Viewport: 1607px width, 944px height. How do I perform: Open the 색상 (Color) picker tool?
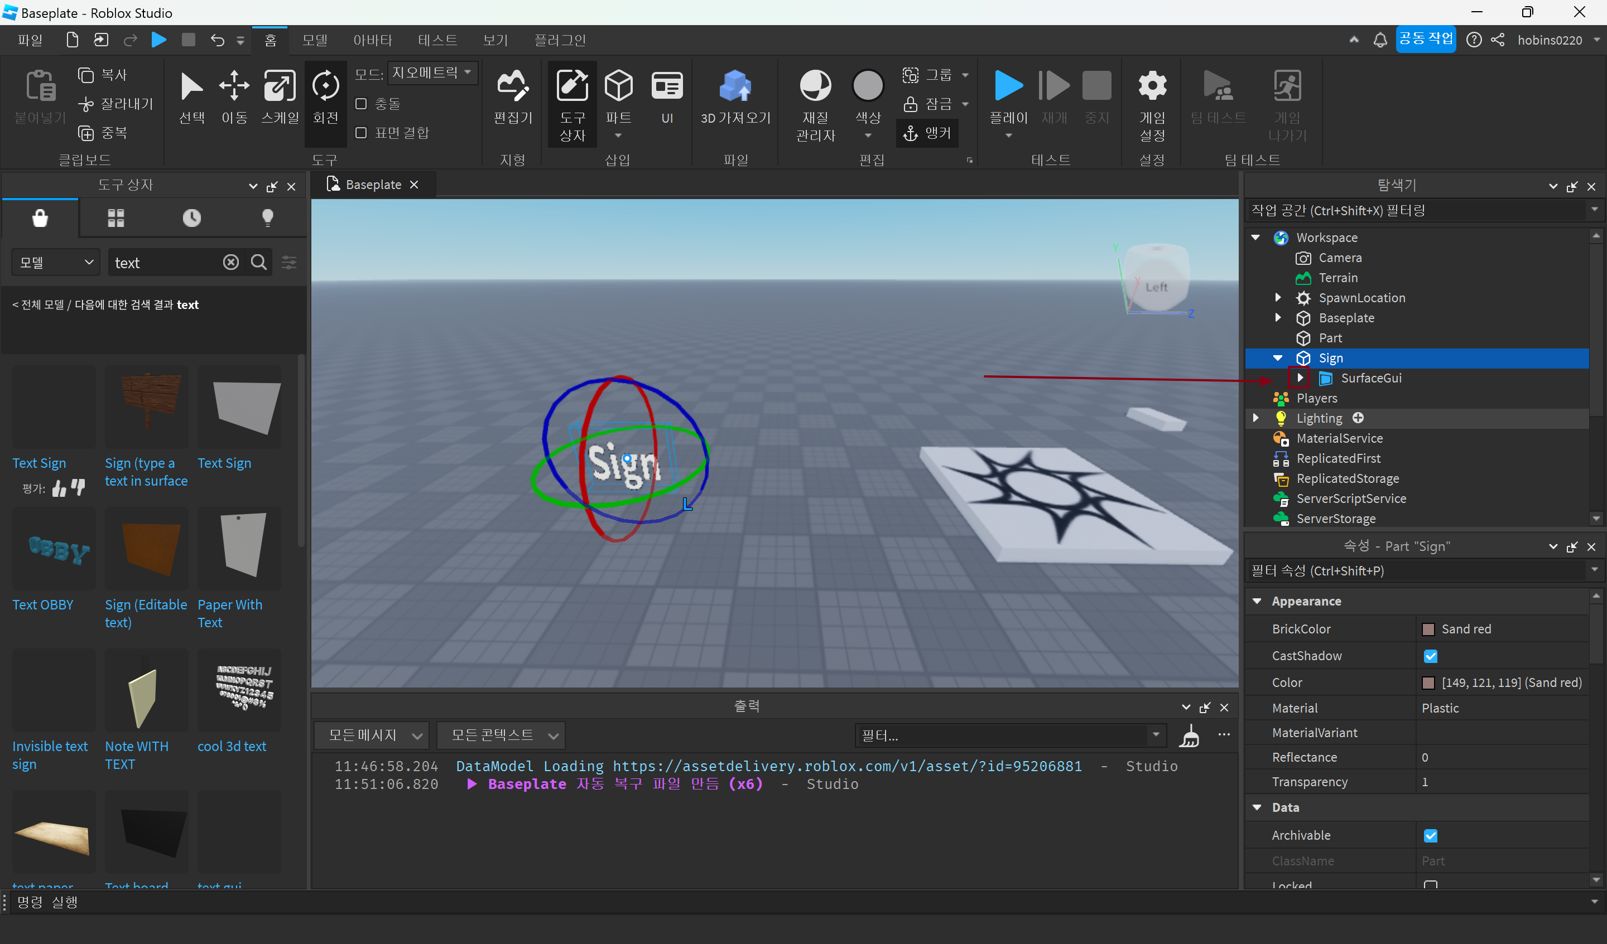(867, 104)
